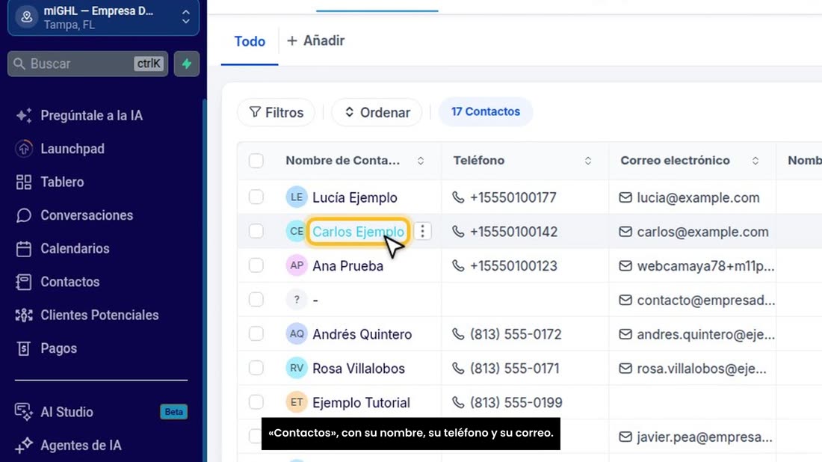Open Pagos in the sidebar

pos(59,348)
